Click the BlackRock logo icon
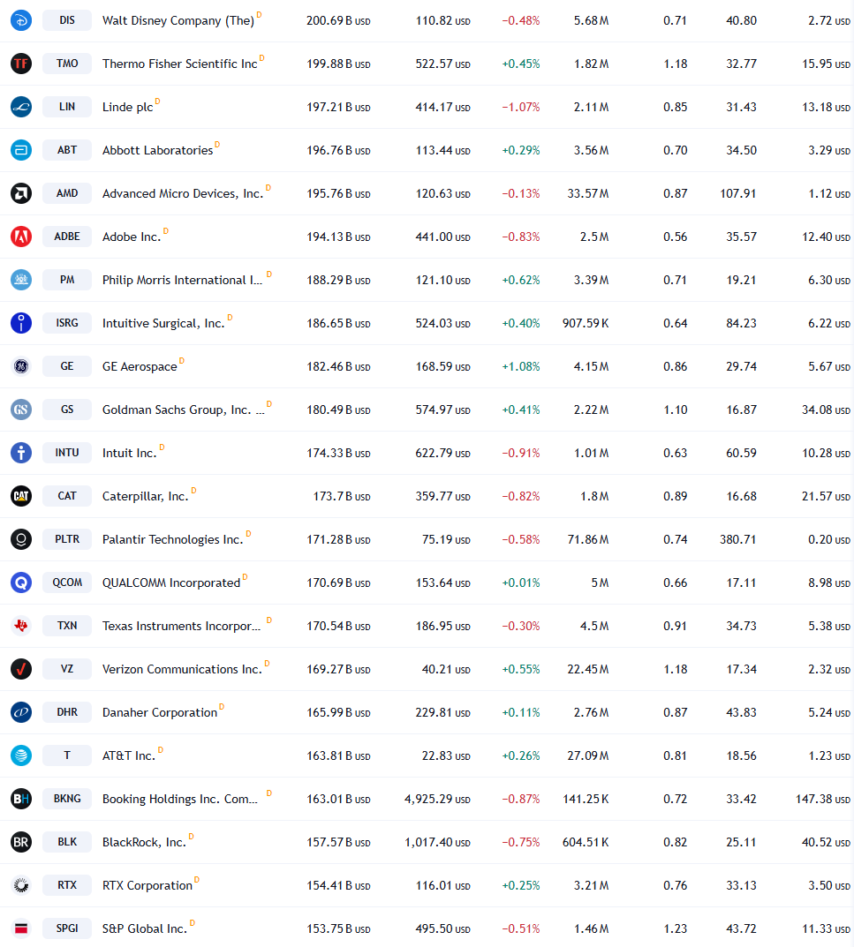 click(x=21, y=842)
